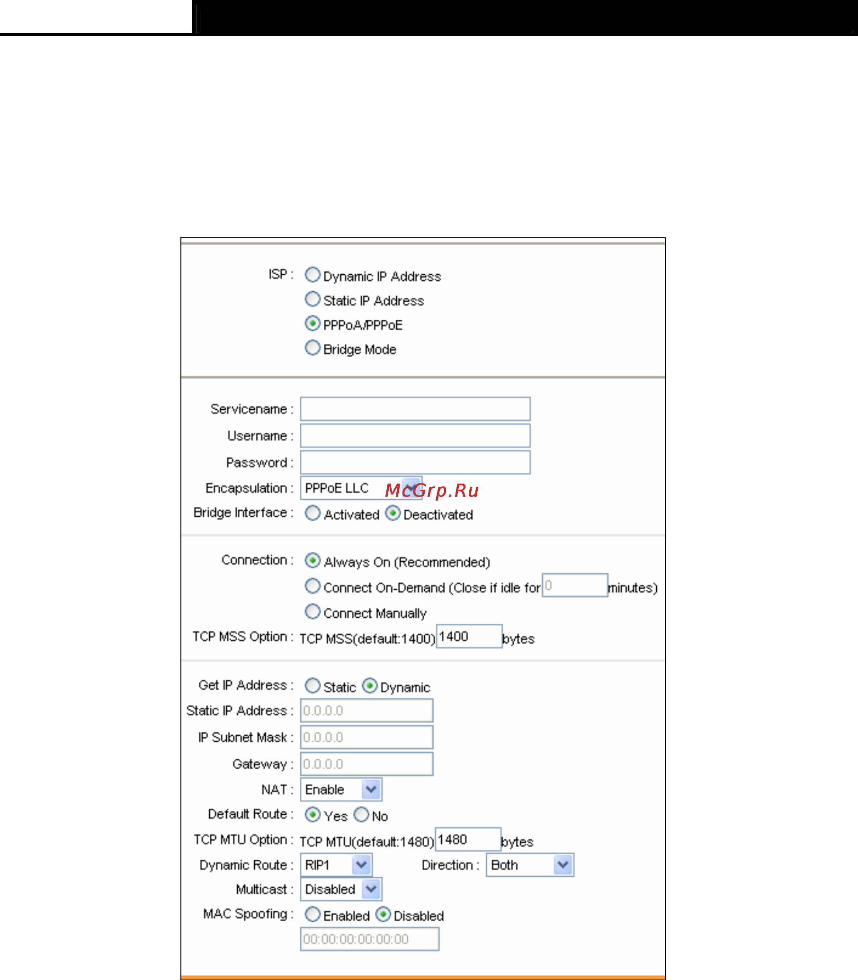Click the IP Subnet Mask field
This screenshot has width=858, height=980.
367,737
